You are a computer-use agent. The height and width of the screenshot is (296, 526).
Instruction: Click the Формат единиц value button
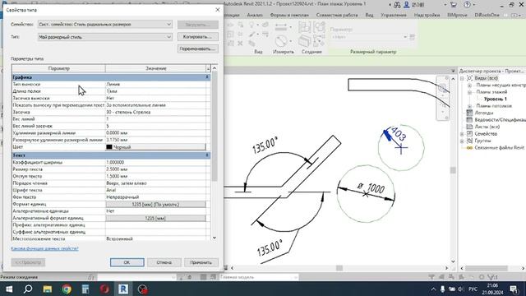point(155,205)
